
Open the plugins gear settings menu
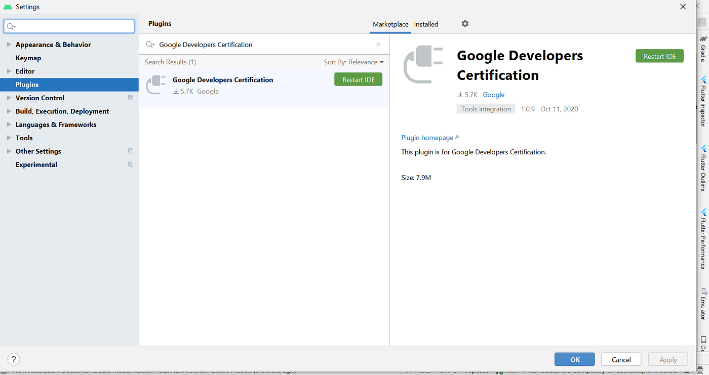pos(465,24)
